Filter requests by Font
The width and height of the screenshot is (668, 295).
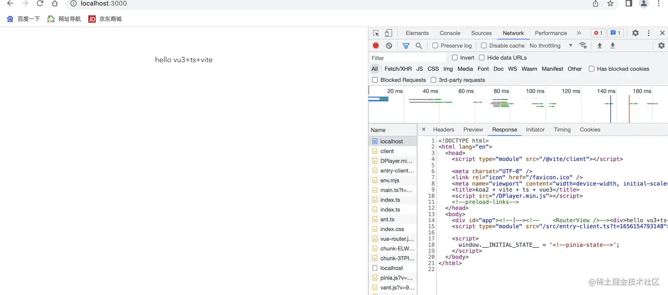click(x=483, y=69)
